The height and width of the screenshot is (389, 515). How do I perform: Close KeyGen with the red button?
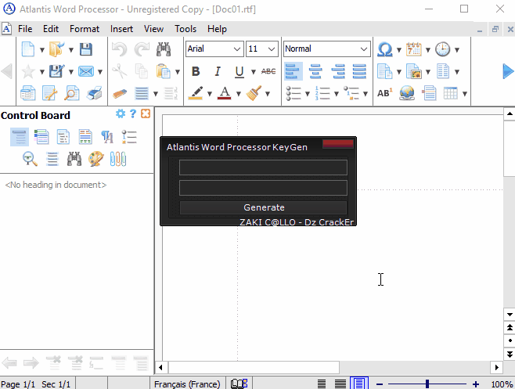[338, 144]
